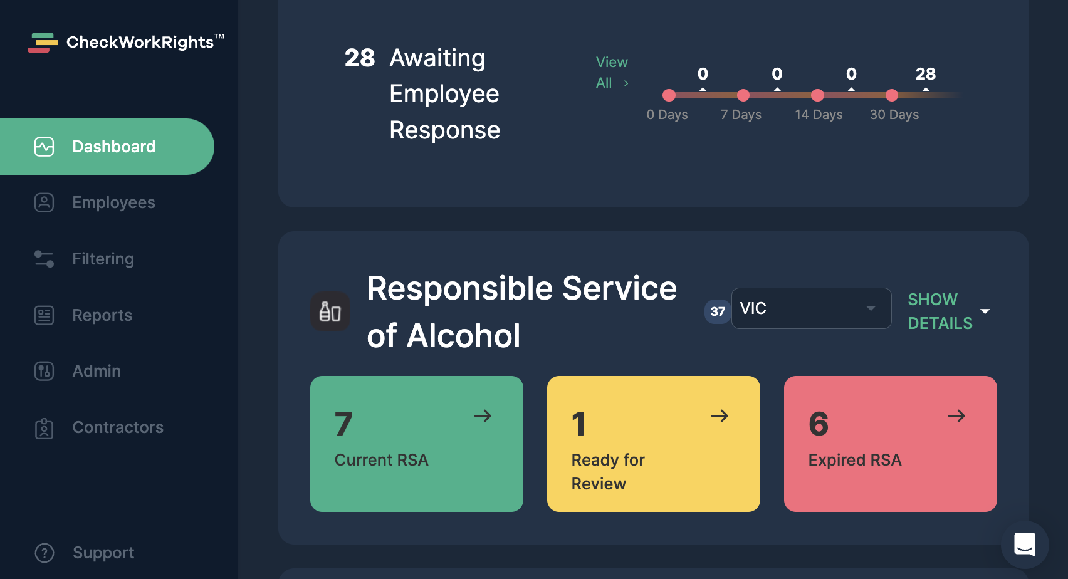
Task: Click the CheckWorkRights logo
Action: tap(125, 42)
